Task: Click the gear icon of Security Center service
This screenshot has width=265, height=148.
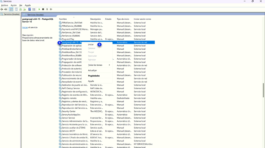Action: point(60,111)
